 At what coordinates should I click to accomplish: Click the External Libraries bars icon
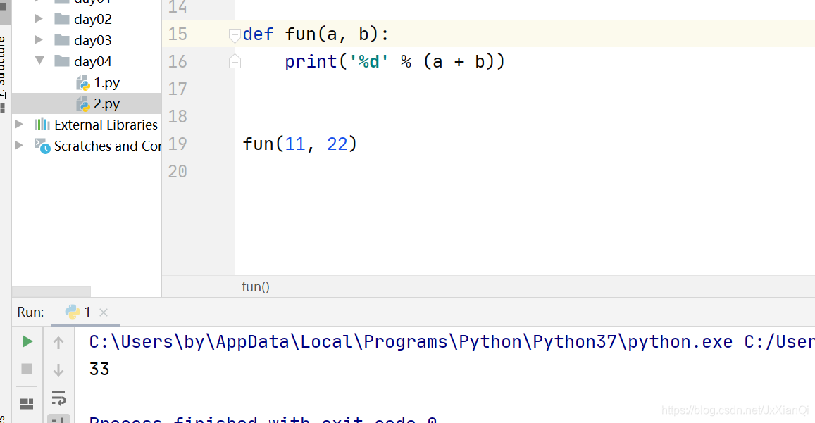(42, 124)
